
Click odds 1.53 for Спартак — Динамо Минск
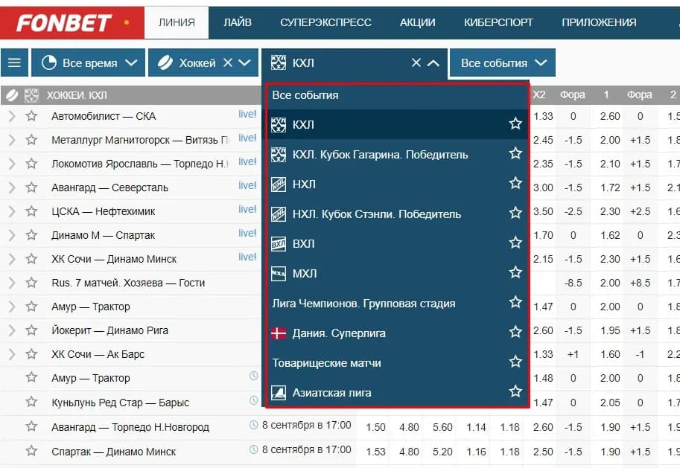tap(375, 452)
